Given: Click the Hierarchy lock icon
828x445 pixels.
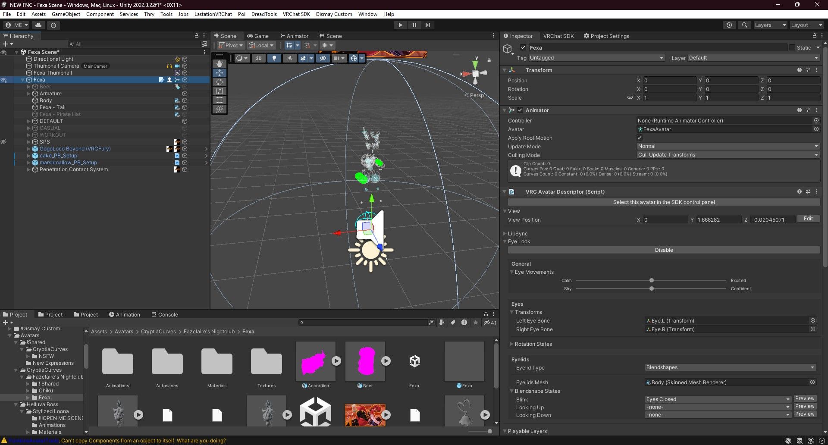Looking at the screenshot, I should click(x=197, y=36).
